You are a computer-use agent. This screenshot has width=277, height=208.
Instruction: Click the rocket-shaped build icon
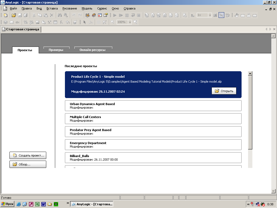click(237, 15)
